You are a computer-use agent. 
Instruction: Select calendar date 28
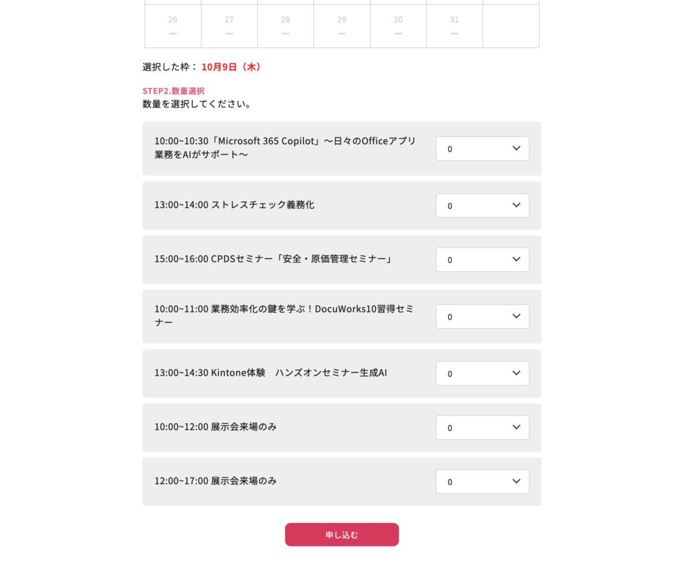[285, 25]
